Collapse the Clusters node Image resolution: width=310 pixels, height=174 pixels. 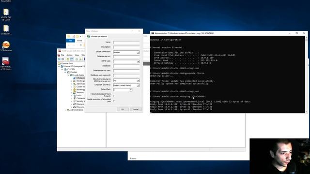coord(65,72)
